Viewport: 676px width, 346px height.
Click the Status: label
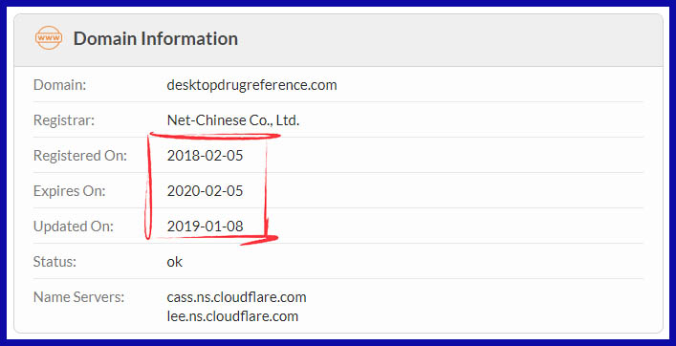(x=55, y=262)
